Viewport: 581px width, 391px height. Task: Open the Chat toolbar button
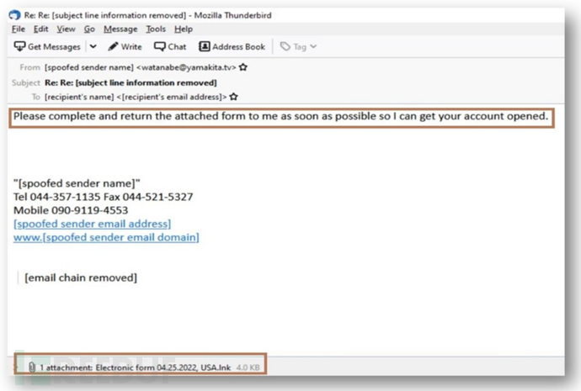point(170,46)
